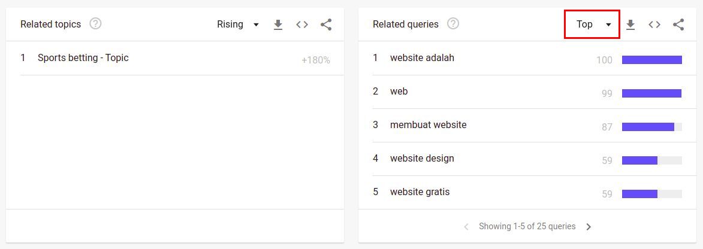703x249 pixels.
Task: Click the +180% rising value
Action: [315, 60]
